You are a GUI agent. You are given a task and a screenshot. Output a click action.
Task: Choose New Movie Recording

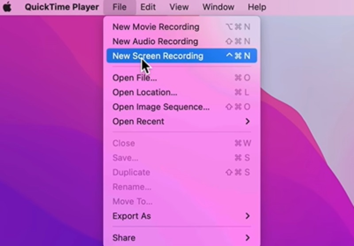point(181,27)
